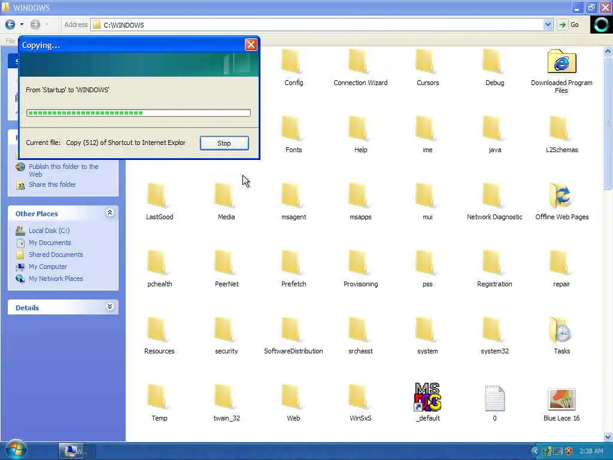Open the Fonts folder
This screenshot has width=613, height=460.
tap(293, 134)
